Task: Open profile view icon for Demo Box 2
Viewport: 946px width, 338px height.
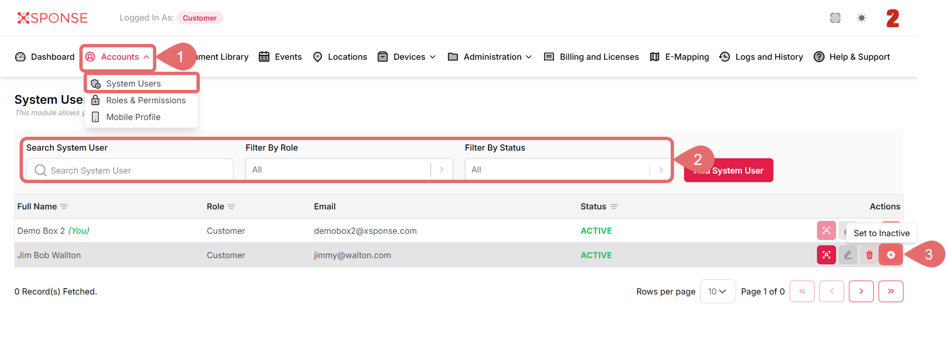Action: pos(826,230)
